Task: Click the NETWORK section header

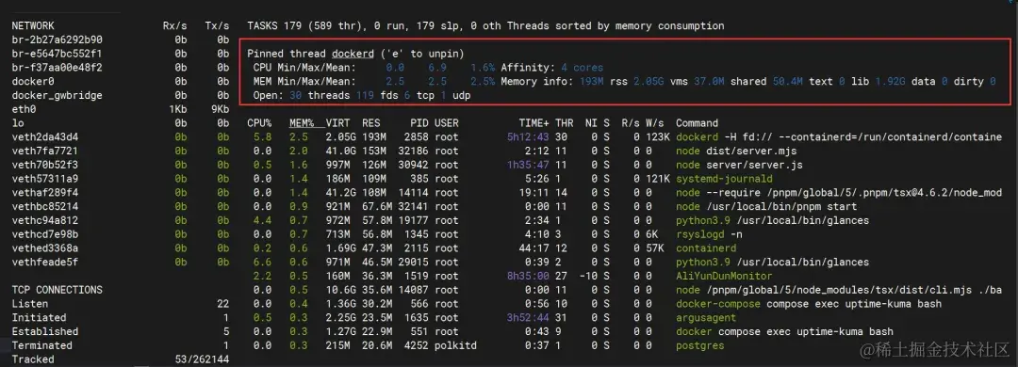Action: [33, 26]
